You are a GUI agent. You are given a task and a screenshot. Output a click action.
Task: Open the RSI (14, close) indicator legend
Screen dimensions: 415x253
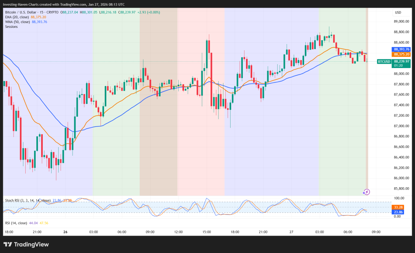[x=16, y=223]
